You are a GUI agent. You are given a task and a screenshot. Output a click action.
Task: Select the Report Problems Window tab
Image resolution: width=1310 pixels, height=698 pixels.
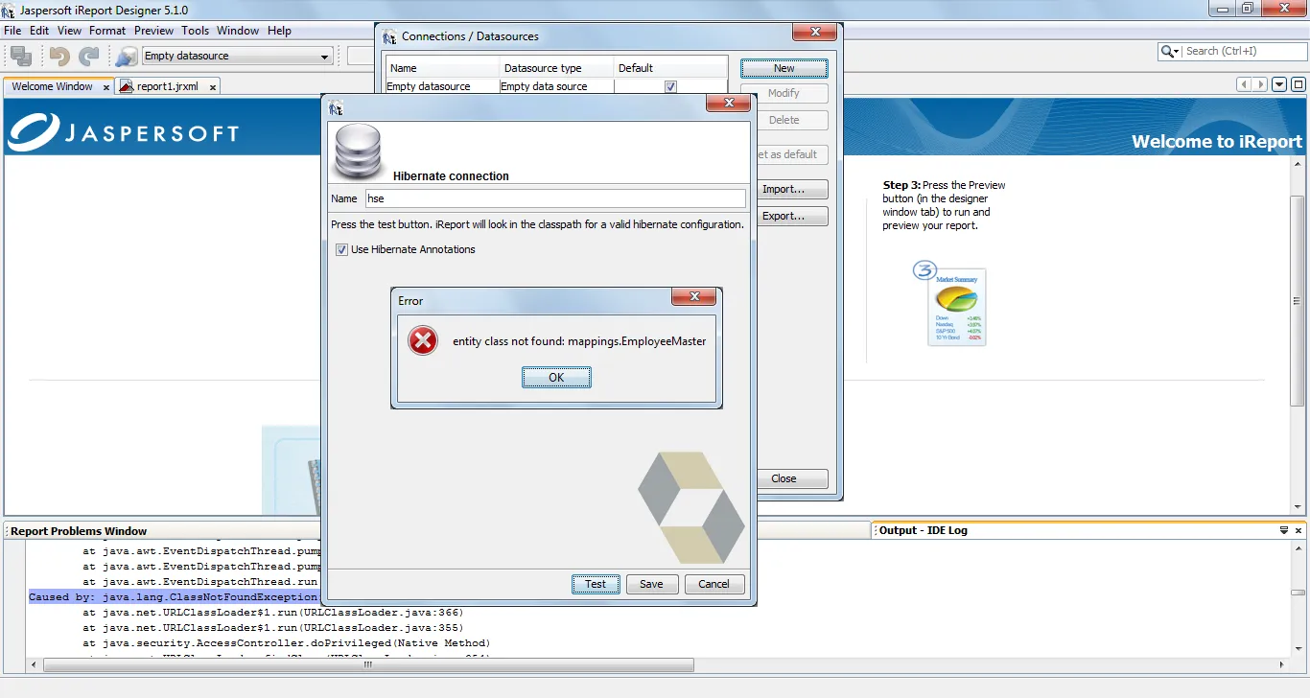[x=79, y=531]
